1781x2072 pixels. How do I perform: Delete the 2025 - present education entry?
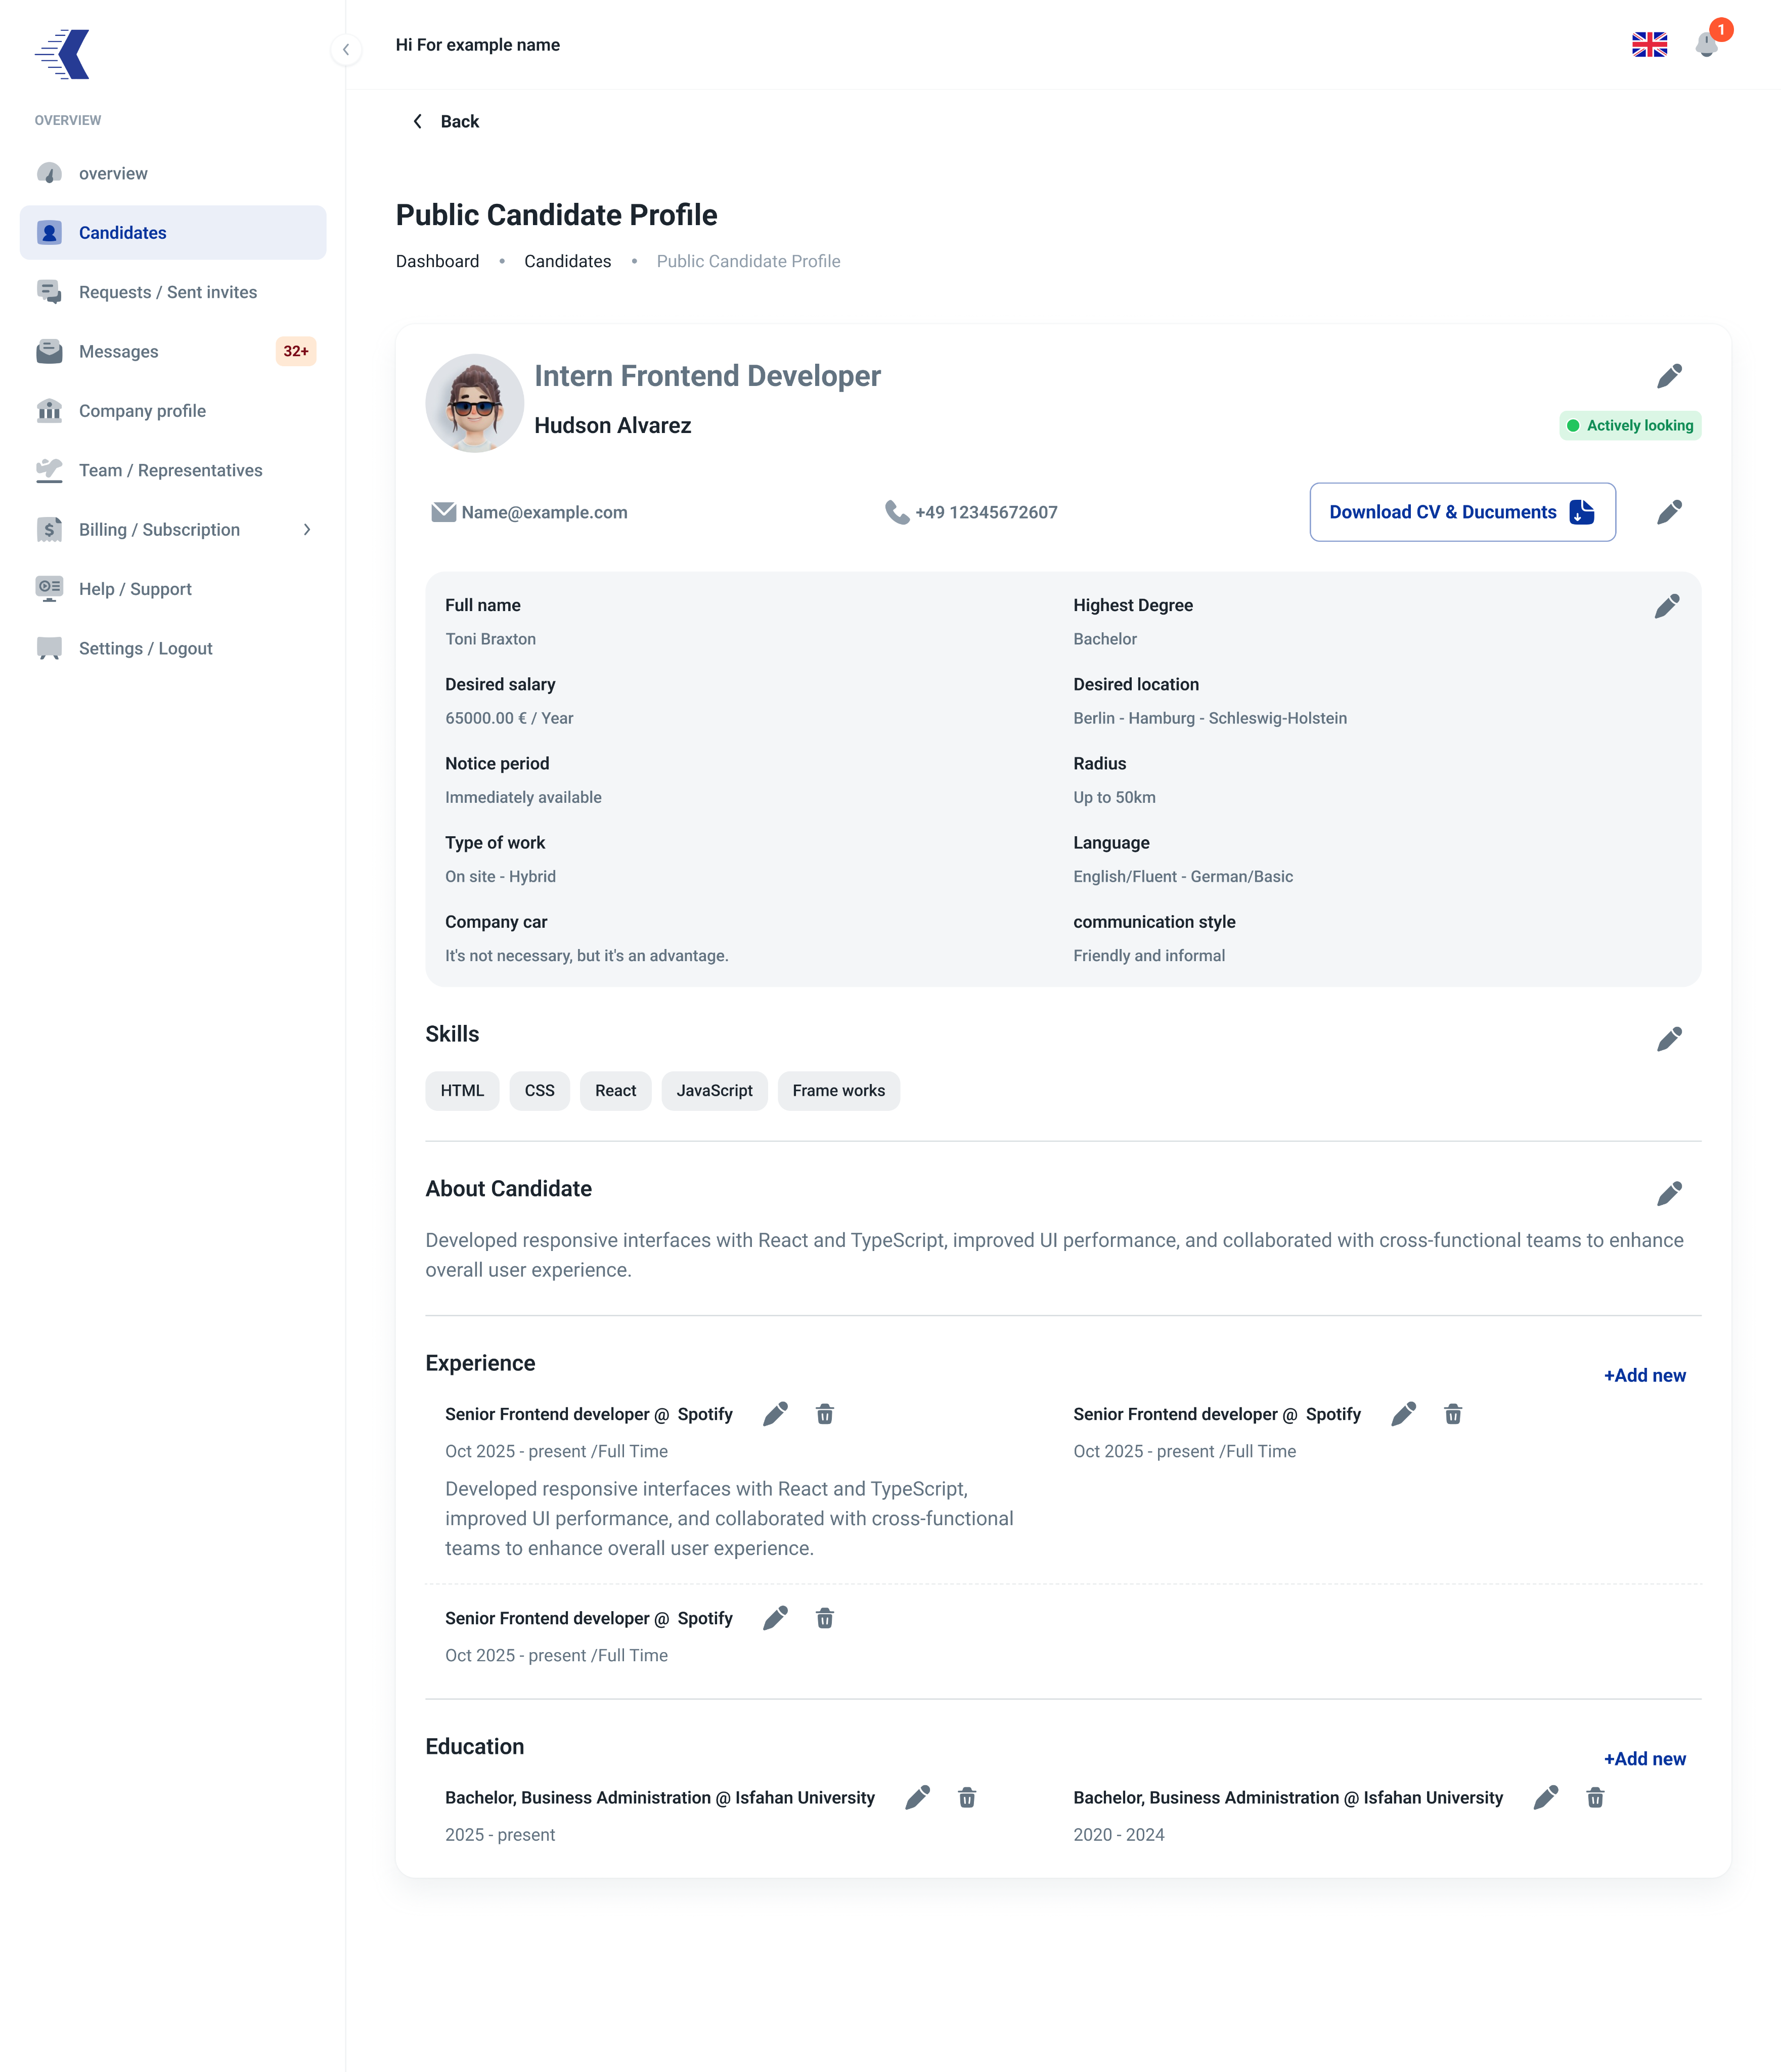point(966,1797)
